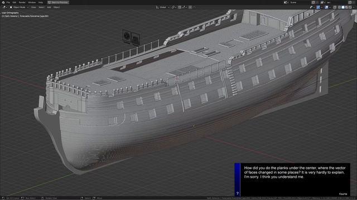Click the new view layer icon
The height and width of the screenshot is (200, 357).
(350, 2)
